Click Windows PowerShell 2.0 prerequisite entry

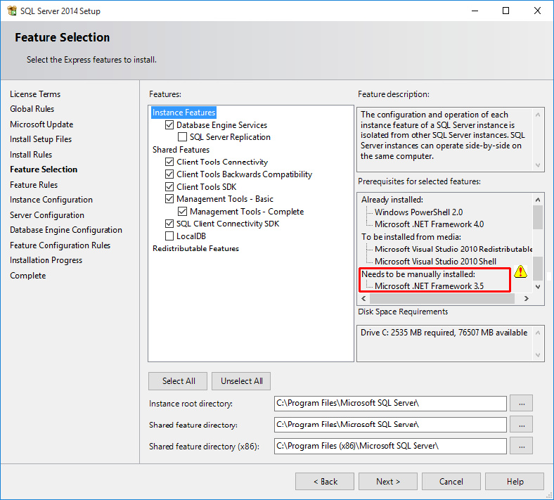click(419, 212)
